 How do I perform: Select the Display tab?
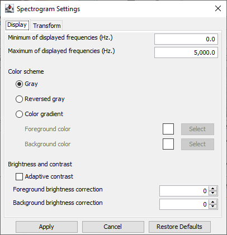(17, 25)
